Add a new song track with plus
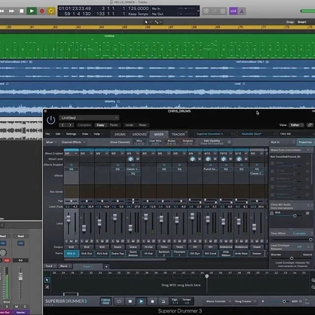The image size is (315, 315). point(106,267)
